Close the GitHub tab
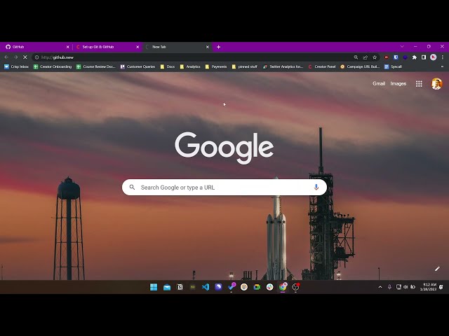449x336 pixels. (x=67, y=47)
